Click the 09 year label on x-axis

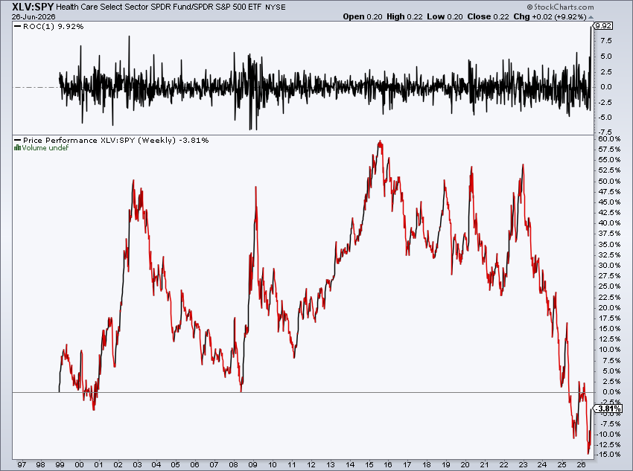[252, 464]
